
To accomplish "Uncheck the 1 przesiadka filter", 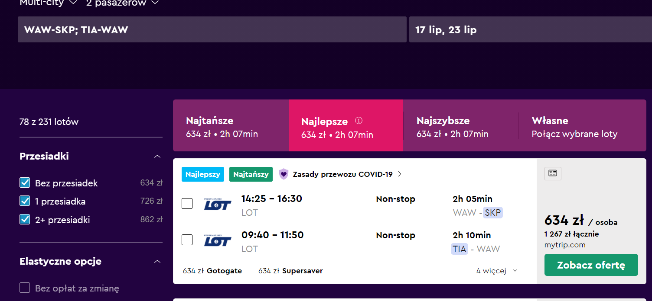I will [x=25, y=201].
